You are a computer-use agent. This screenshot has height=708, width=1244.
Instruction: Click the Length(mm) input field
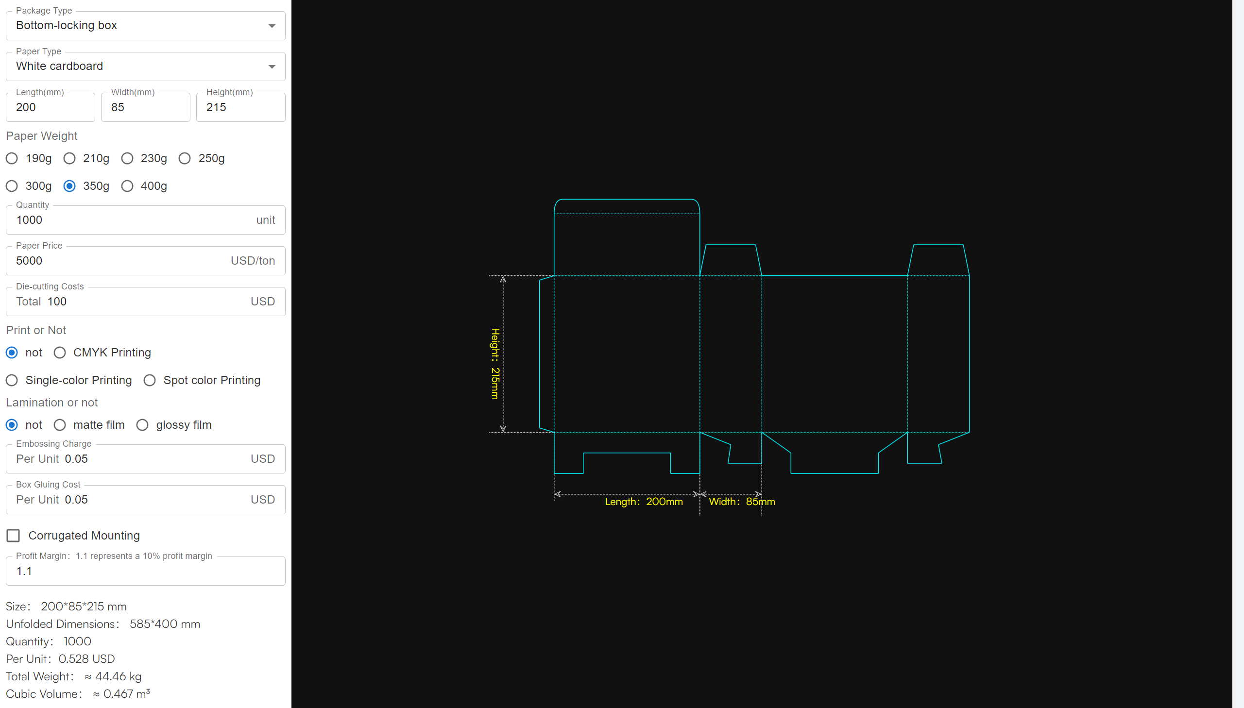pyautogui.click(x=50, y=107)
